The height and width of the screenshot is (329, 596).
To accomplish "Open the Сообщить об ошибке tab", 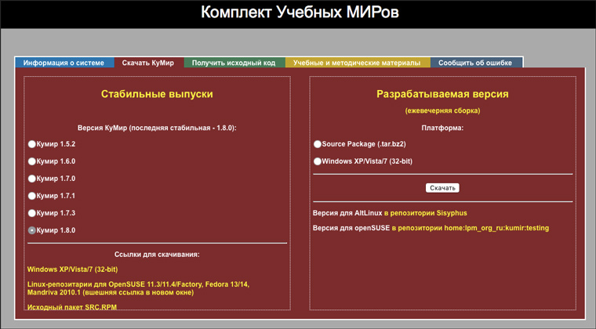I will point(475,63).
